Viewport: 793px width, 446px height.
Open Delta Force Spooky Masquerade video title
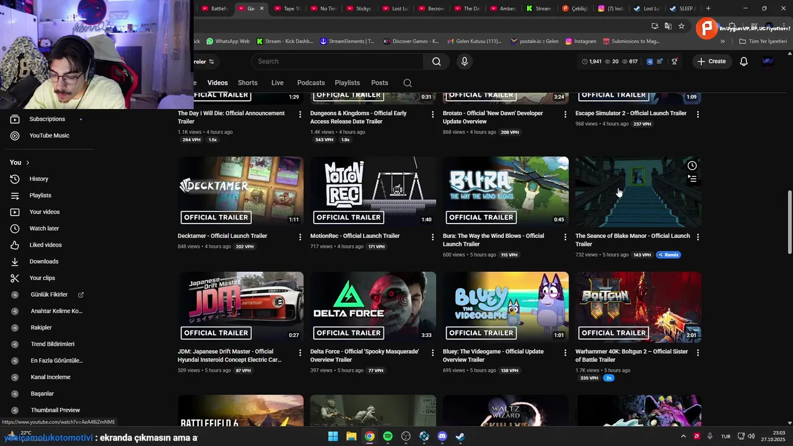(364, 356)
